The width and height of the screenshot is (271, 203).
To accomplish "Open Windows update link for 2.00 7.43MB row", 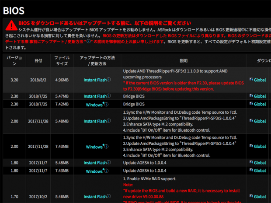I will click(94, 147).
